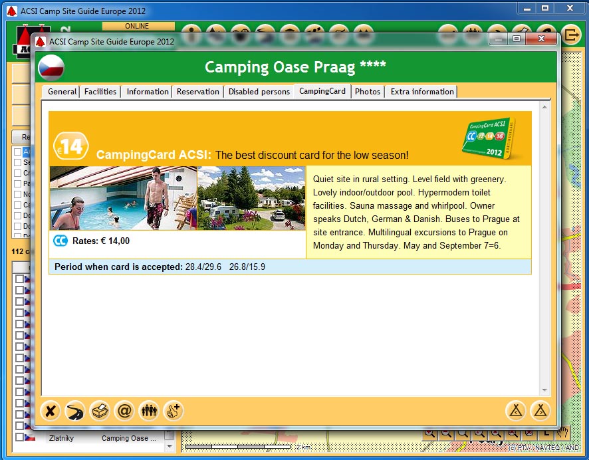Select the hand pan tool on map
Screen dimensions: 589x460
tap(562, 433)
